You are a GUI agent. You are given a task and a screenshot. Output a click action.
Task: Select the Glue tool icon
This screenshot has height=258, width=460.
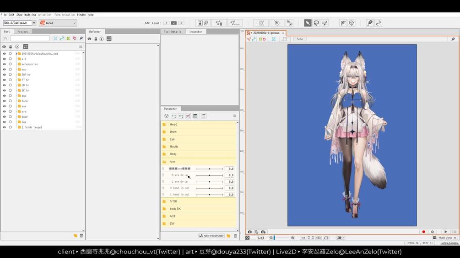(370, 23)
